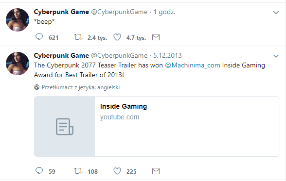
Task: Open the @Machinima_com mention link
Action: (193, 65)
